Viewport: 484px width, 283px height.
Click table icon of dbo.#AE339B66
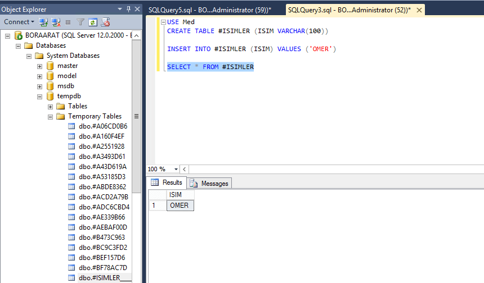click(x=71, y=217)
